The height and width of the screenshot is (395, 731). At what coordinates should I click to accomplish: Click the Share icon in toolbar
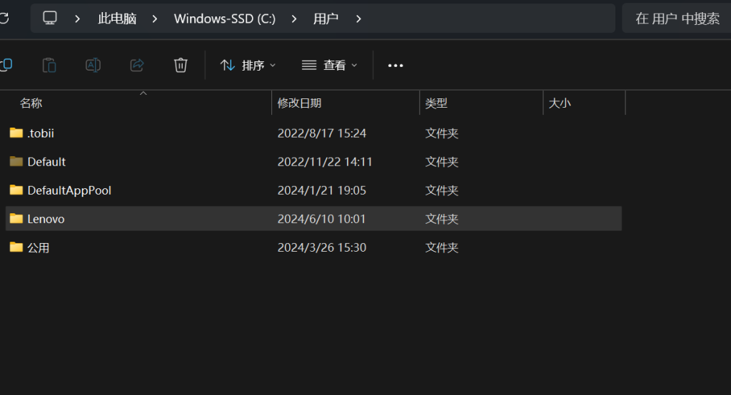(x=136, y=65)
